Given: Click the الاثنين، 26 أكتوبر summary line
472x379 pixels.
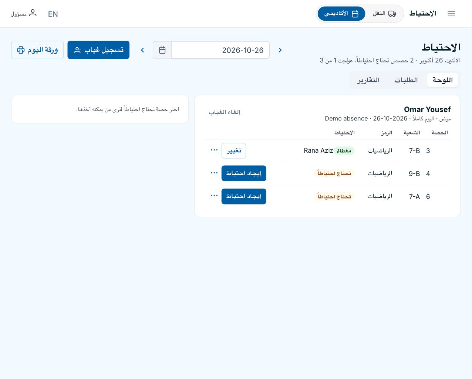Looking at the screenshot, I should click(x=390, y=60).
